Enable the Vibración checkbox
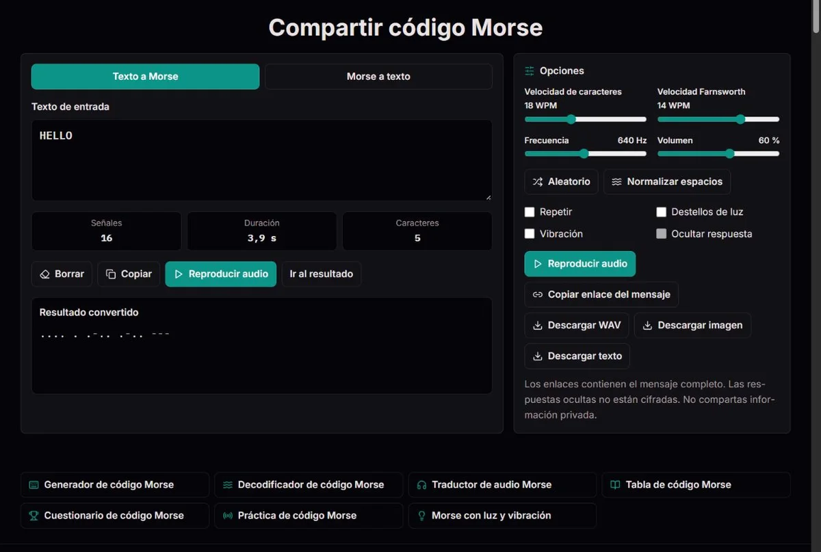Image resolution: width=821 pixels, height=552 pixels. (x=530, y=234)
